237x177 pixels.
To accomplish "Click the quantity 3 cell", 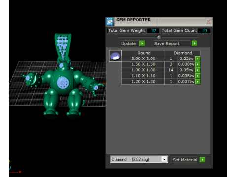I will tap(171, 64).
